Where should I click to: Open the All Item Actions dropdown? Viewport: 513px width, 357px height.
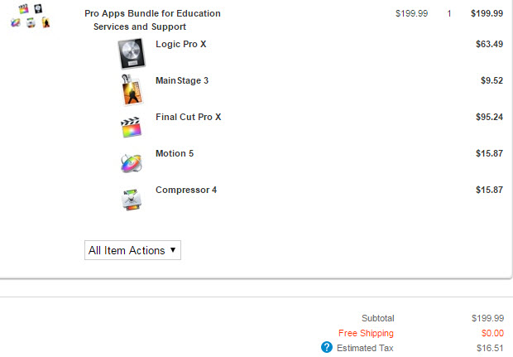pyautogui.click(x=132, y=250)
